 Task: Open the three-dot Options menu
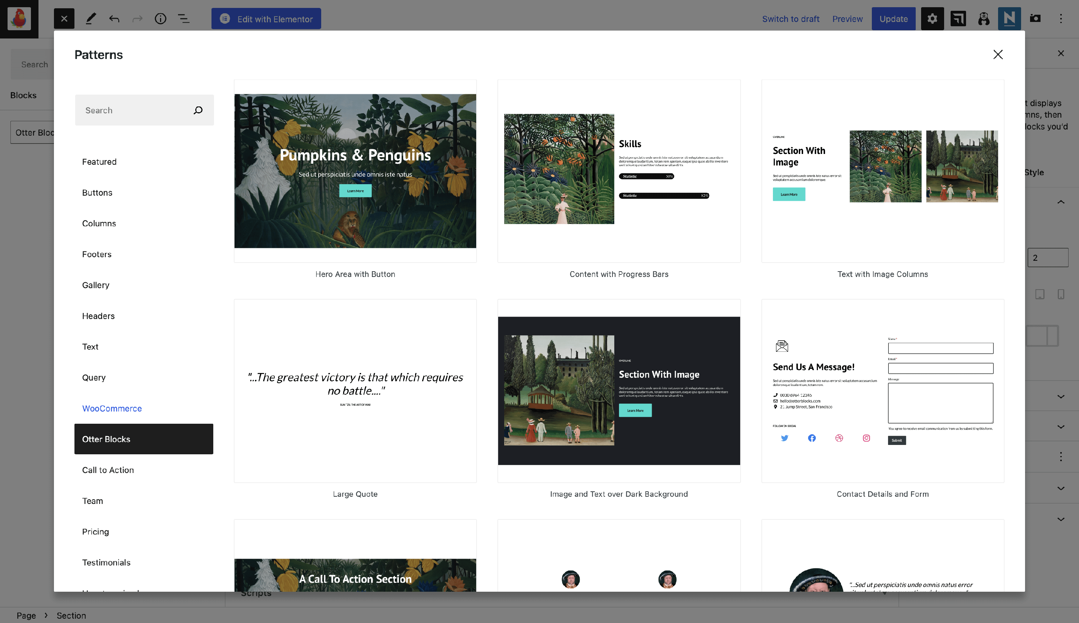pos(1061,18)
